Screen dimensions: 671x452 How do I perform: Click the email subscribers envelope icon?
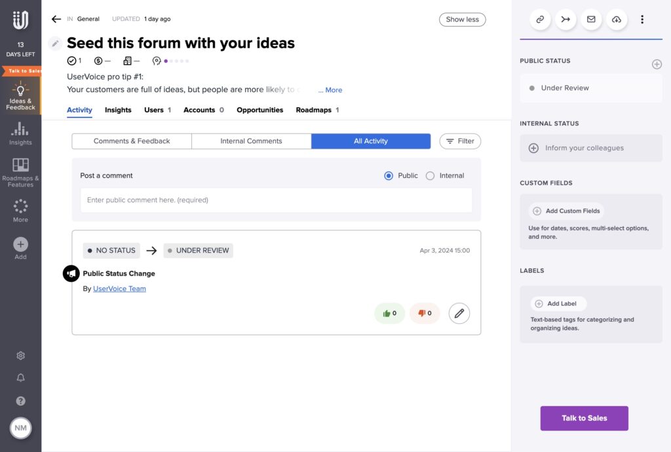(590, 19)
